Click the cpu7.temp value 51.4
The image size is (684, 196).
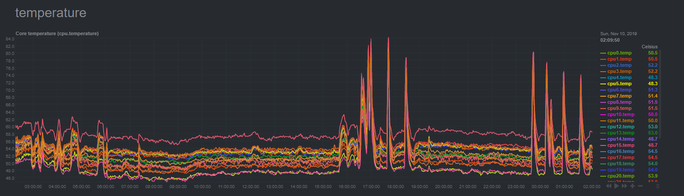(x=653, y=96)
